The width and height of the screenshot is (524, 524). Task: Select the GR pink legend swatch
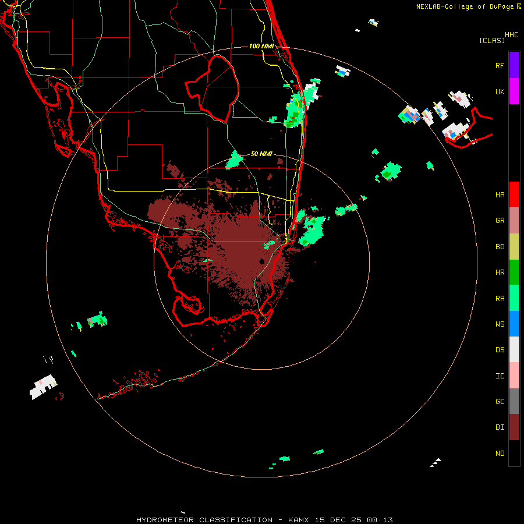tap(514, 220)
